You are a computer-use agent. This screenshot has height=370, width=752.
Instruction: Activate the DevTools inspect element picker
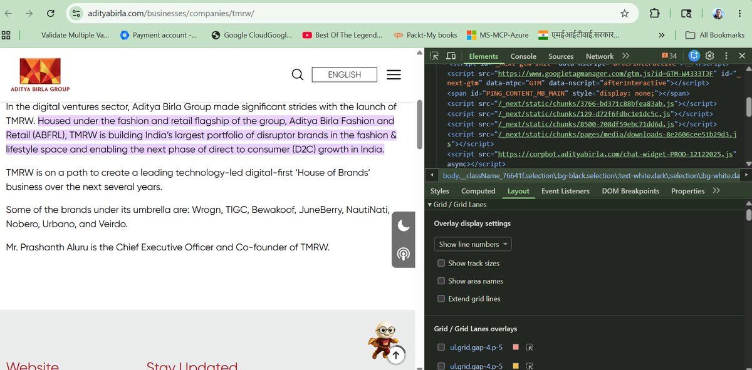[x=434, y=56]
